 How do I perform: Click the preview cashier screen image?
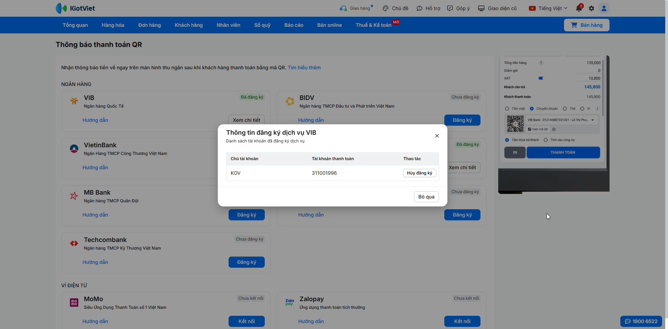(x=554, y=124)
